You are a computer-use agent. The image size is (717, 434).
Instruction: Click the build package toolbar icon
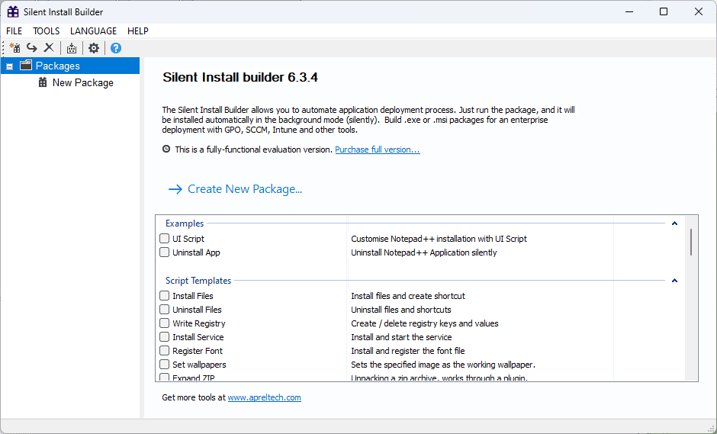coord(72,48)
